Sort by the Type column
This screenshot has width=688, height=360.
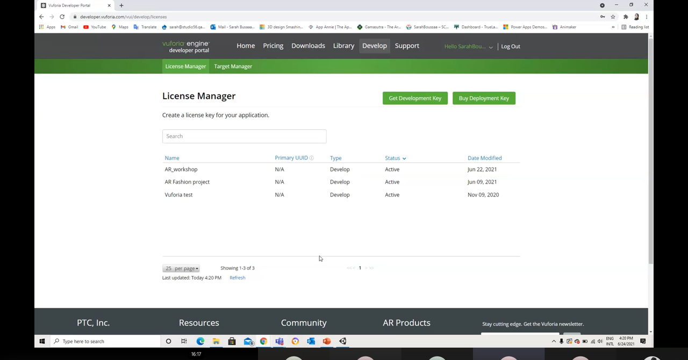click(x=335, y=158)
